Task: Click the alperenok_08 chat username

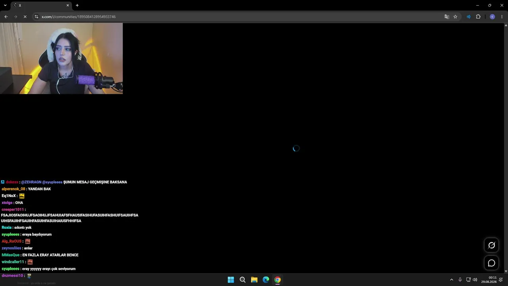Action: 13,189
